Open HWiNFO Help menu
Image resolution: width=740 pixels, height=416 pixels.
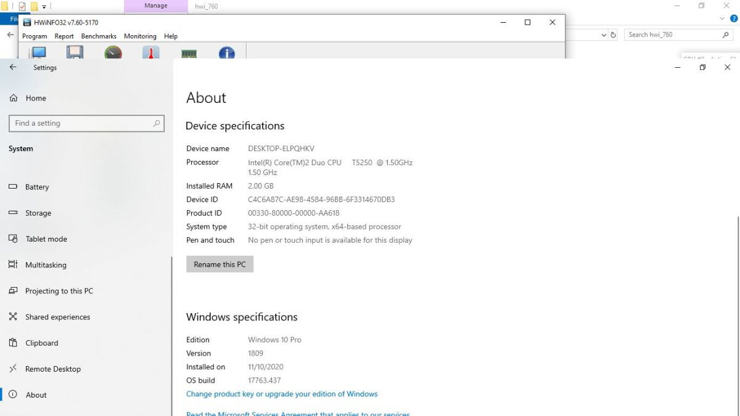pos(171,36)
